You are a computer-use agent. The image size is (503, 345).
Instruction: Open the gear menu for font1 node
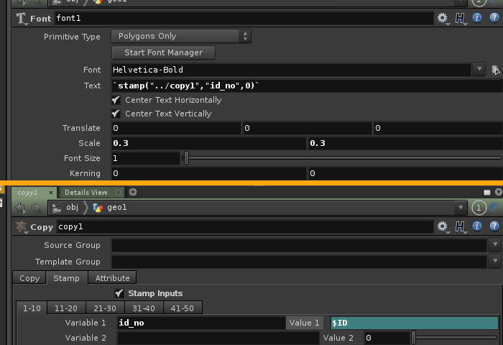(443, 18)
